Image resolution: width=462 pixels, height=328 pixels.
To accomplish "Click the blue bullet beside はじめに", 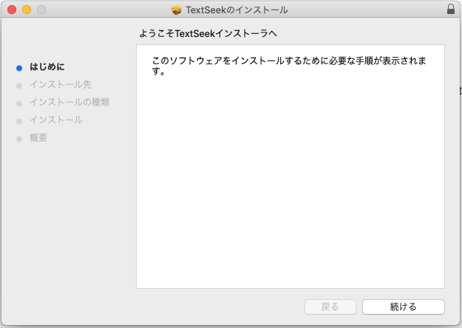I will click(x=19, y=67).
